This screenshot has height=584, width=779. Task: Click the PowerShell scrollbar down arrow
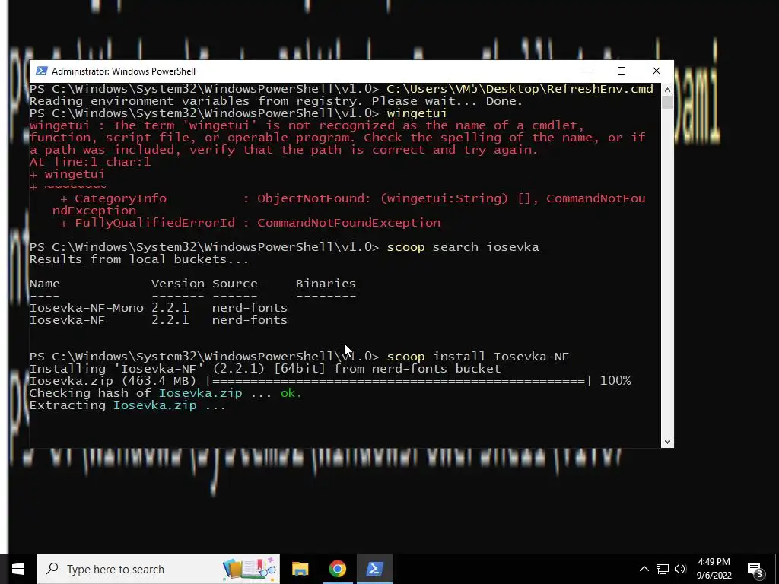667,442
